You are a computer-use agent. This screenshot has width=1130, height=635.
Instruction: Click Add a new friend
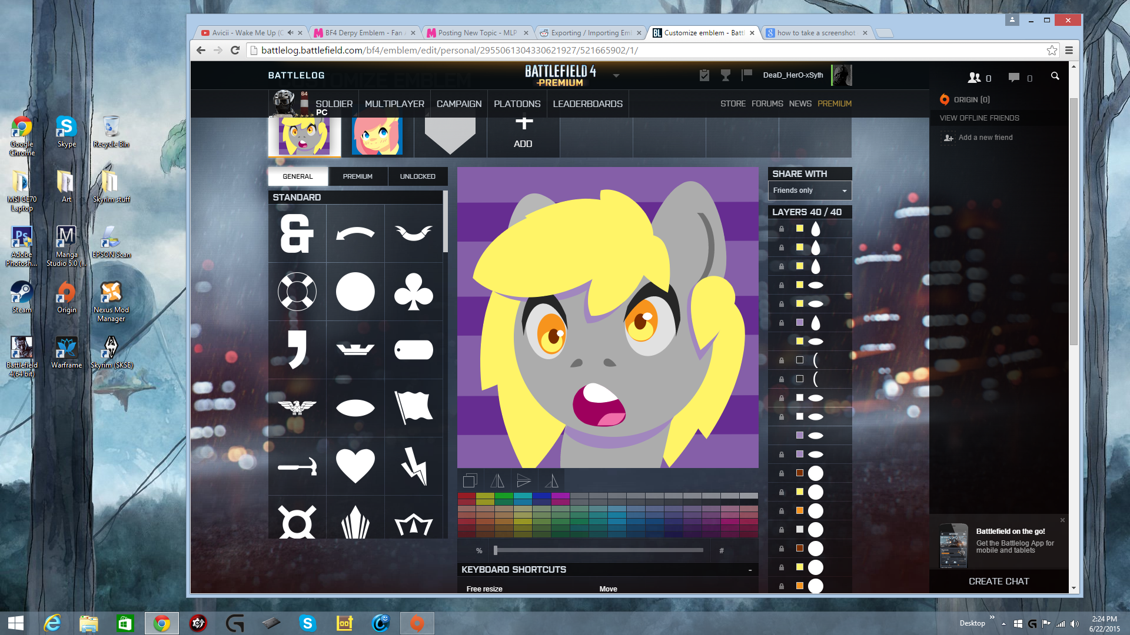(985, 138)
